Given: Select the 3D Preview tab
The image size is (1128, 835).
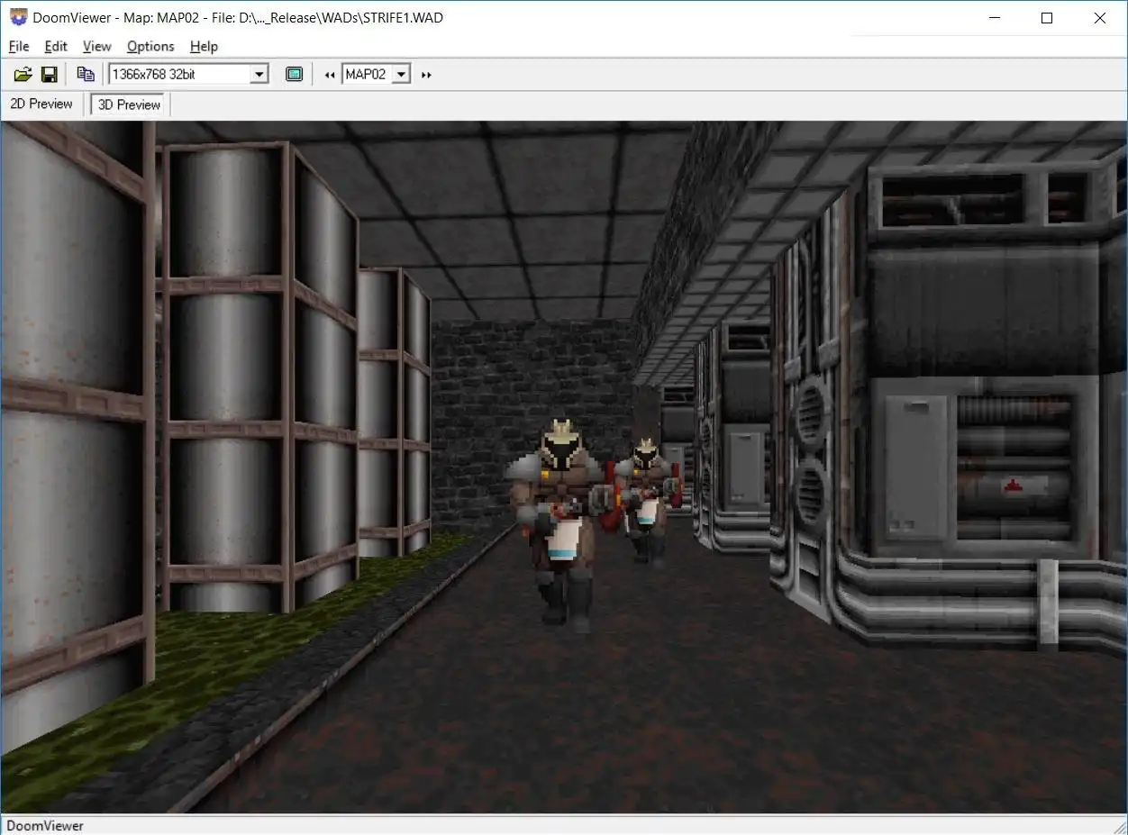Looking at the screenshot, I should [x=130, y=104].
